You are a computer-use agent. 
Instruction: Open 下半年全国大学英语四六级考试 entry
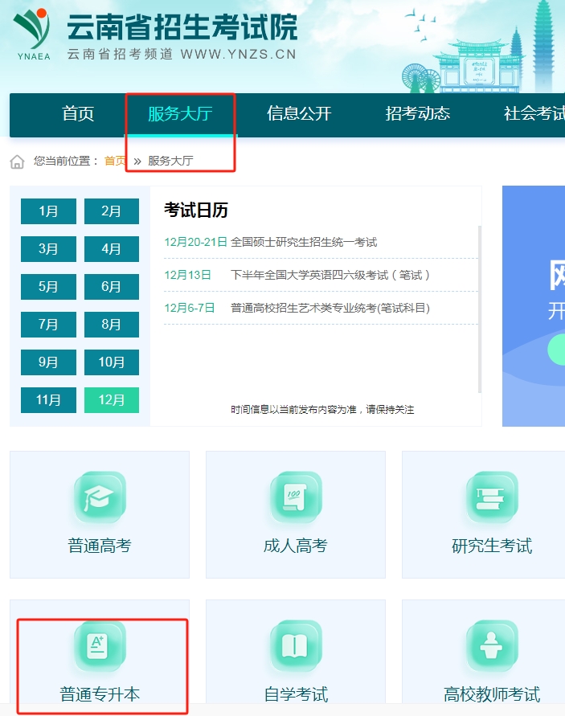point(330,275)
